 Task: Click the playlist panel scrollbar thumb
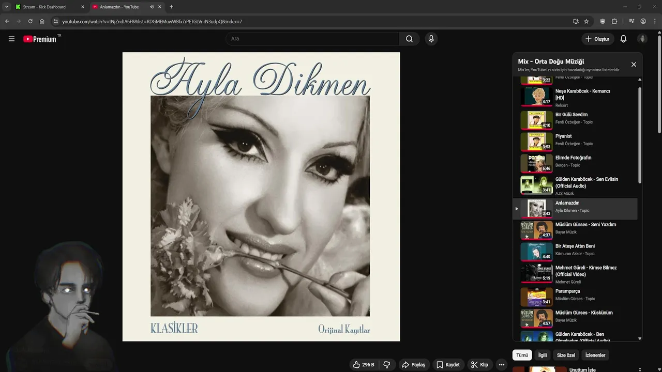pos(640,134)
